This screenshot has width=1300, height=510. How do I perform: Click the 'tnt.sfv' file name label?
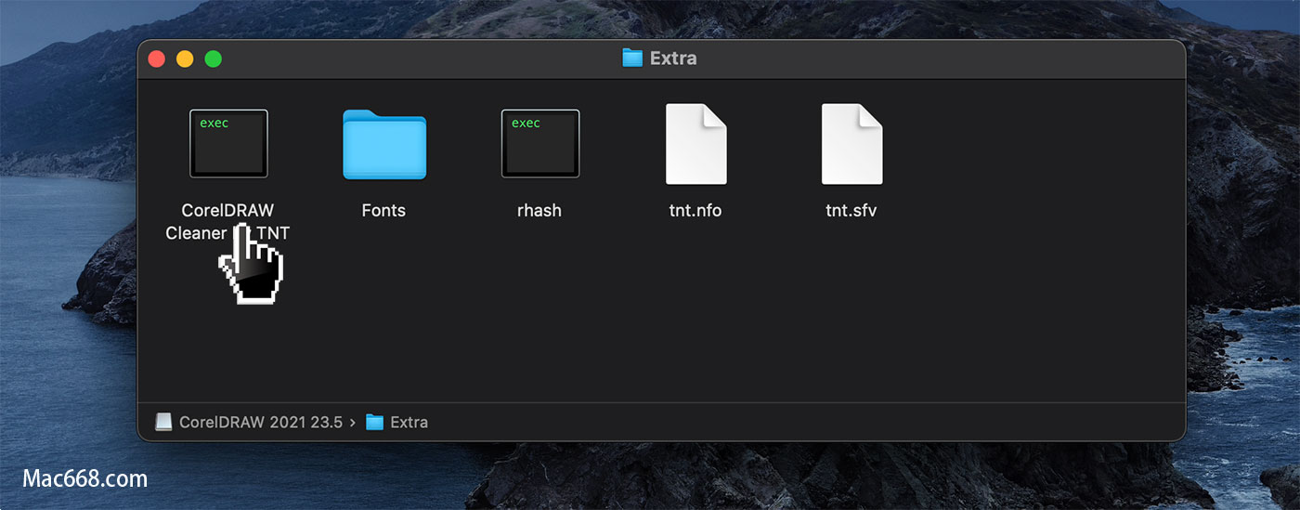coord(851,211)
